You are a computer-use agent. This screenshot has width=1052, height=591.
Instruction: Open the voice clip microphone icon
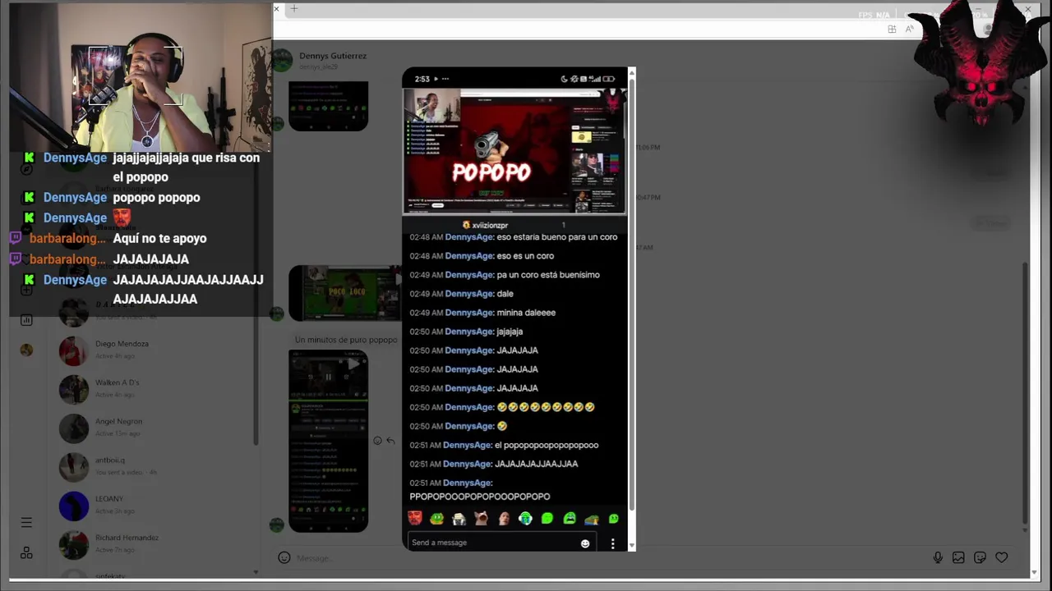(x=938, y=557)
